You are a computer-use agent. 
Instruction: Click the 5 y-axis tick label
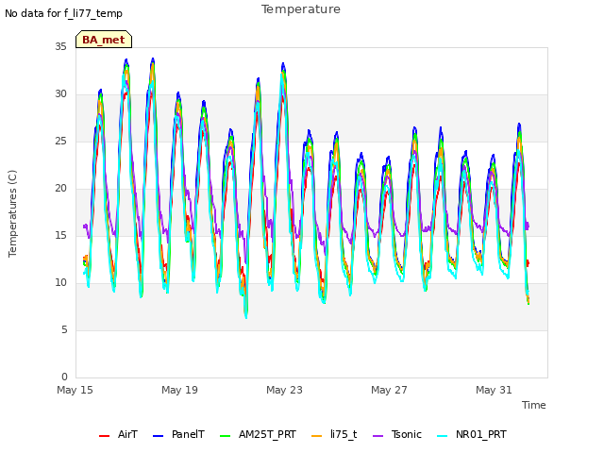coord(64,330)
